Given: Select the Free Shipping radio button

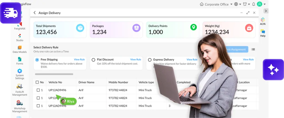Looking at the screenshot, I should tap(37, 60).
